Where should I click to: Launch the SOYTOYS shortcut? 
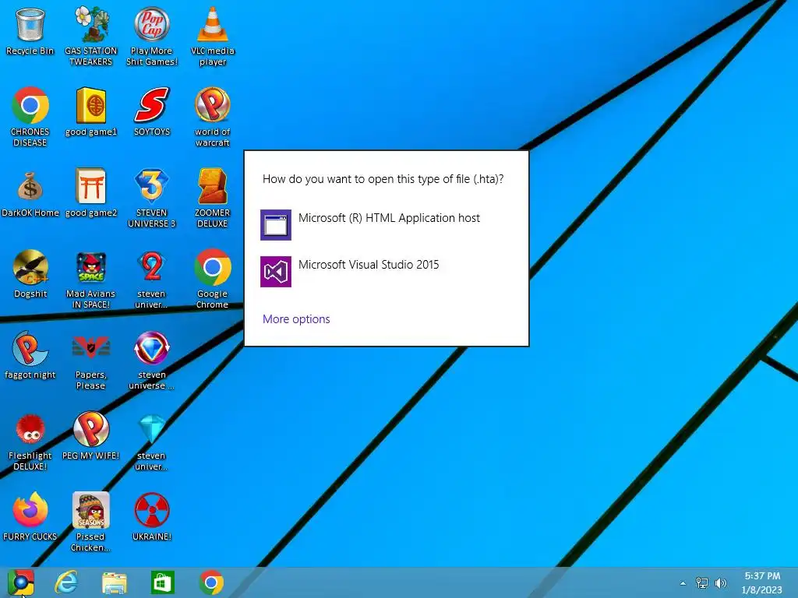click(x=152, y=111)
